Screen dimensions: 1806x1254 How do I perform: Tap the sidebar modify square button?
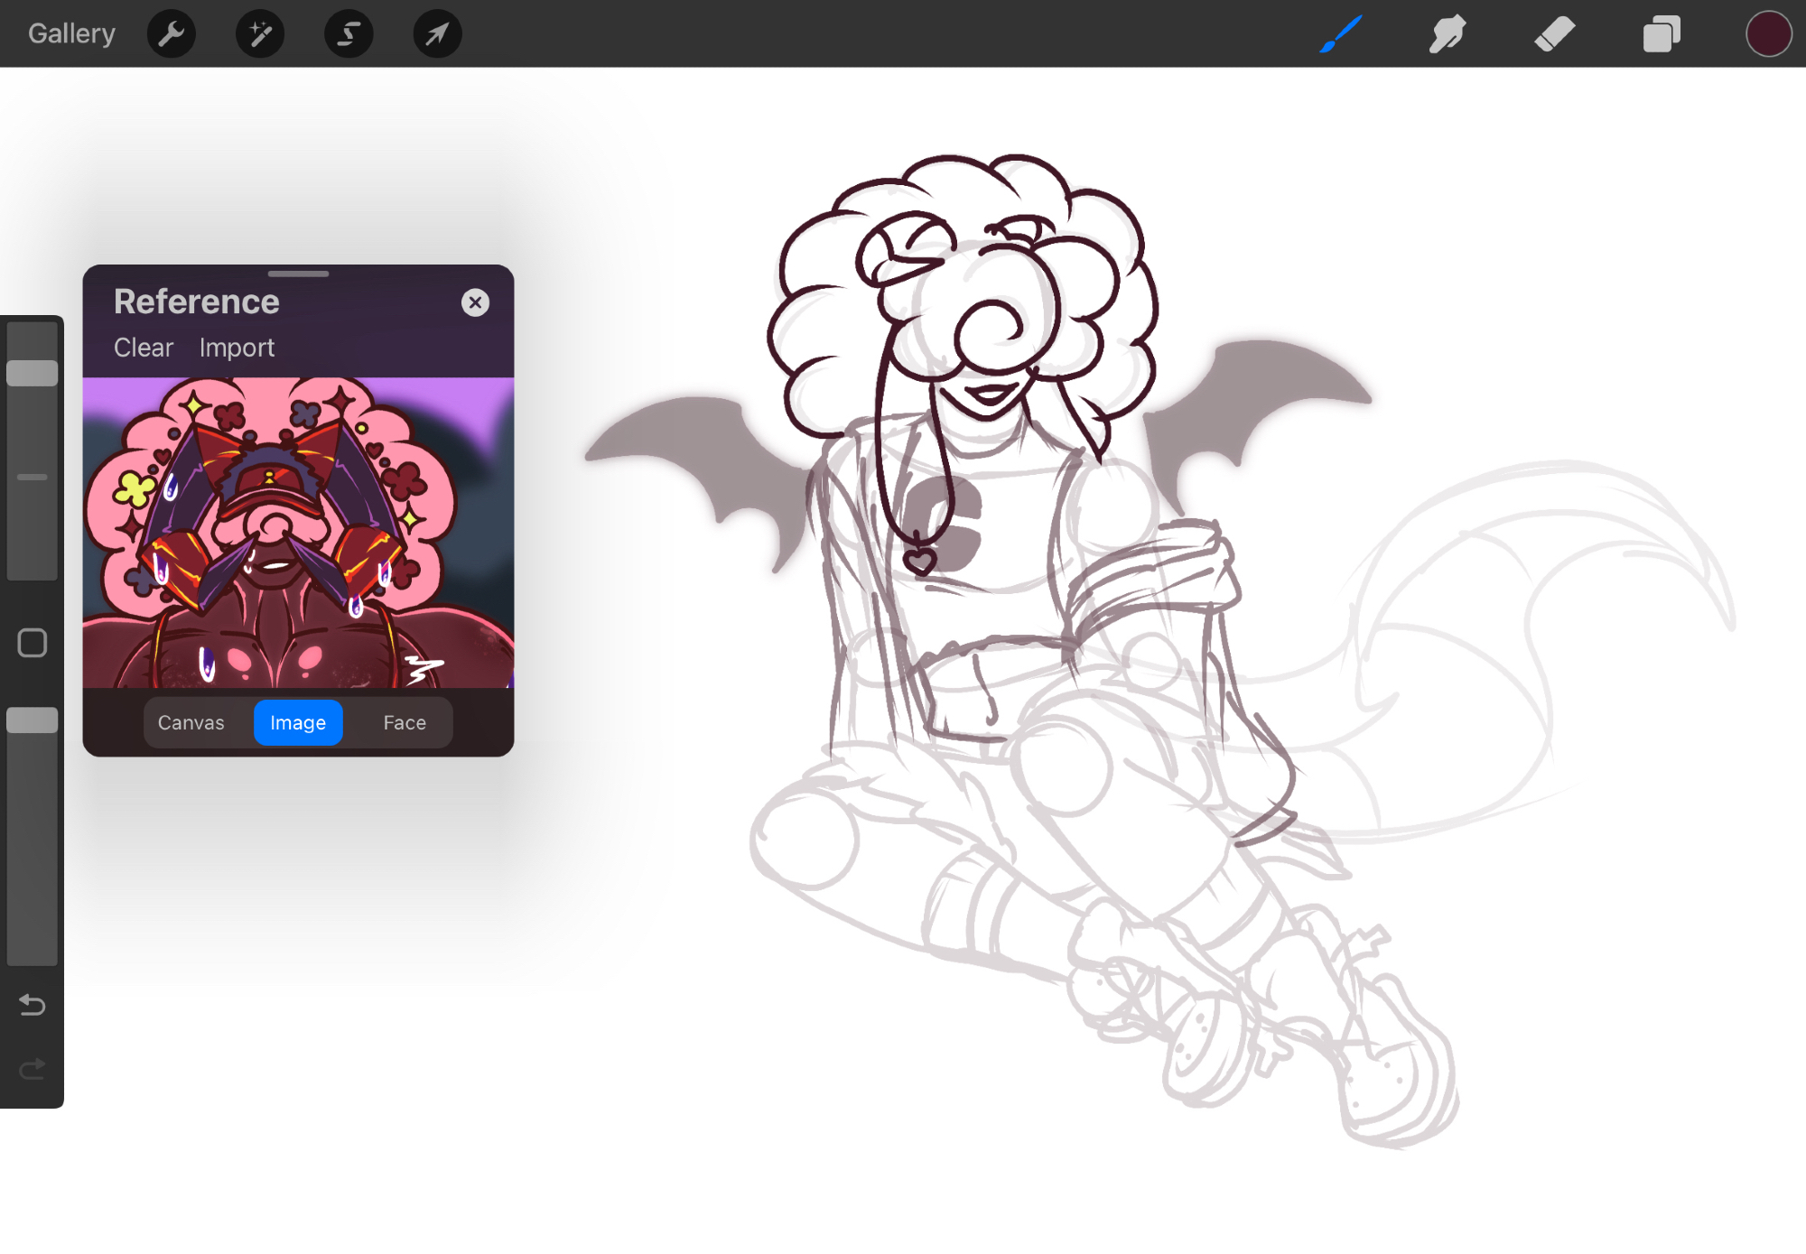[33, 643]
